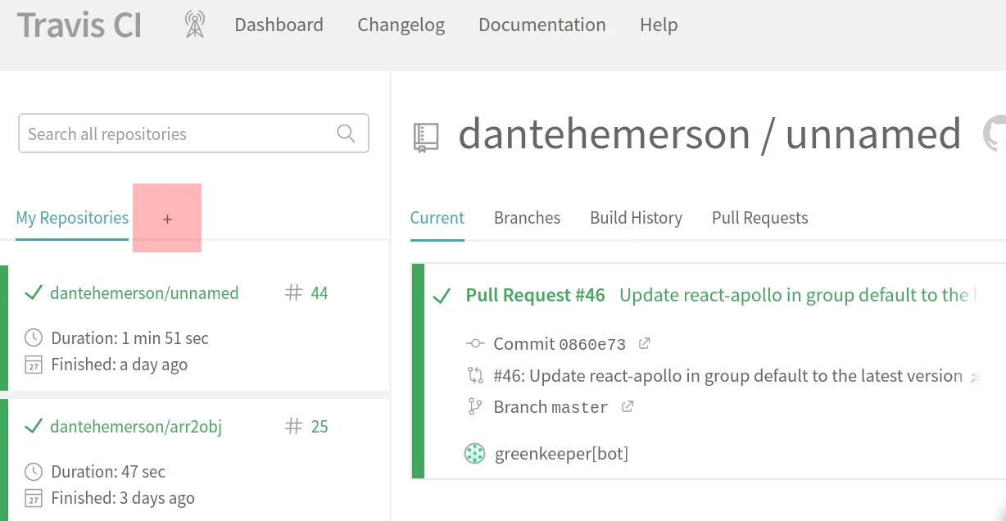This screenshot has width=1006, height=521.
Task: Click the pull request icon beside #46 description
Action: 475,376
